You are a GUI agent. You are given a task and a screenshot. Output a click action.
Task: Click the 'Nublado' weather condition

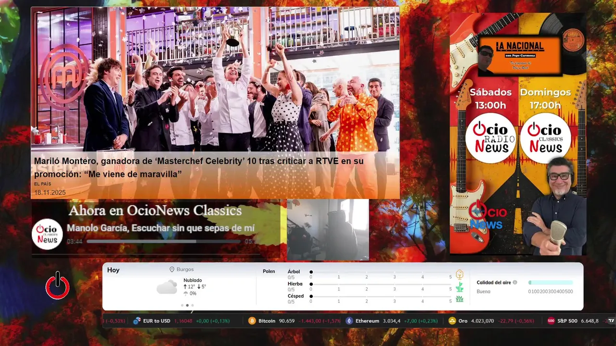[192, 280]
